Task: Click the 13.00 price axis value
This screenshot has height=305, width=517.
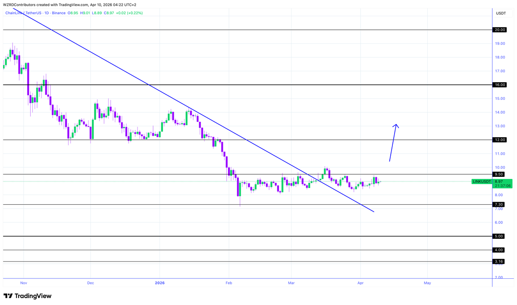Action: 500,126
